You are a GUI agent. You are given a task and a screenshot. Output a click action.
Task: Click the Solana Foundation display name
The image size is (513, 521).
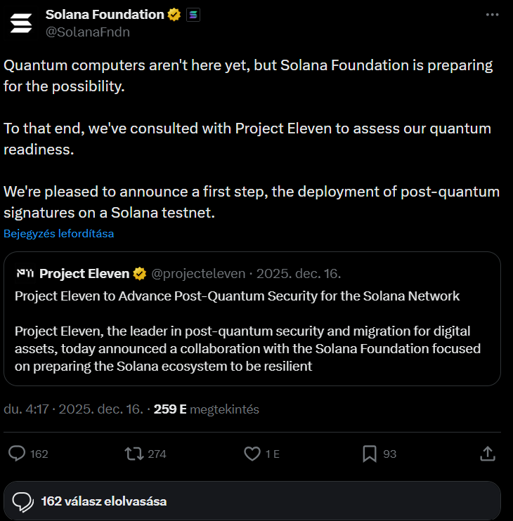[x=104, y=15]
